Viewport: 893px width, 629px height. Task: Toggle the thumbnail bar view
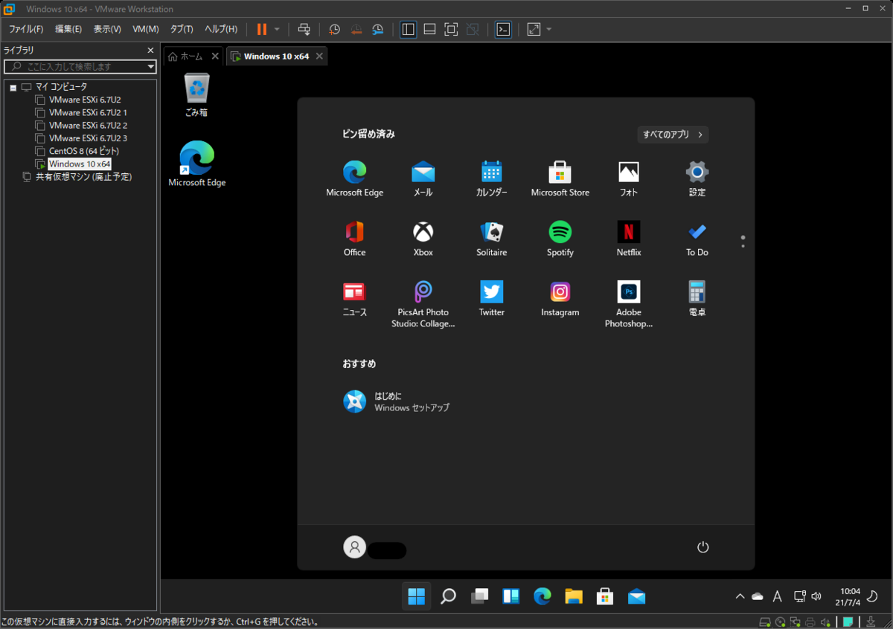[429, 29]
